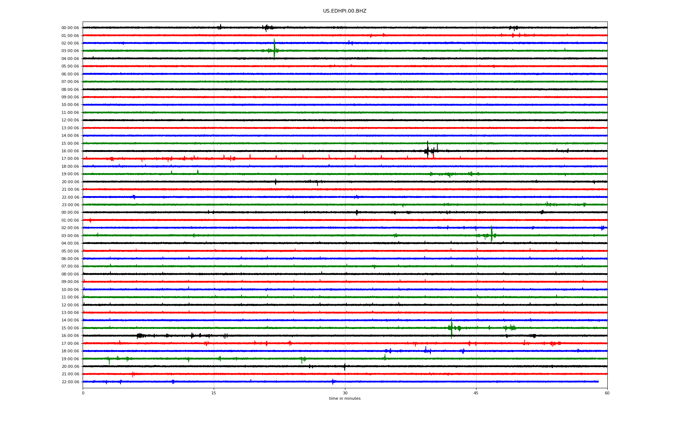Click the blue 02:00:06 burst near minute 59
The image size is (690, 431).
603,228
